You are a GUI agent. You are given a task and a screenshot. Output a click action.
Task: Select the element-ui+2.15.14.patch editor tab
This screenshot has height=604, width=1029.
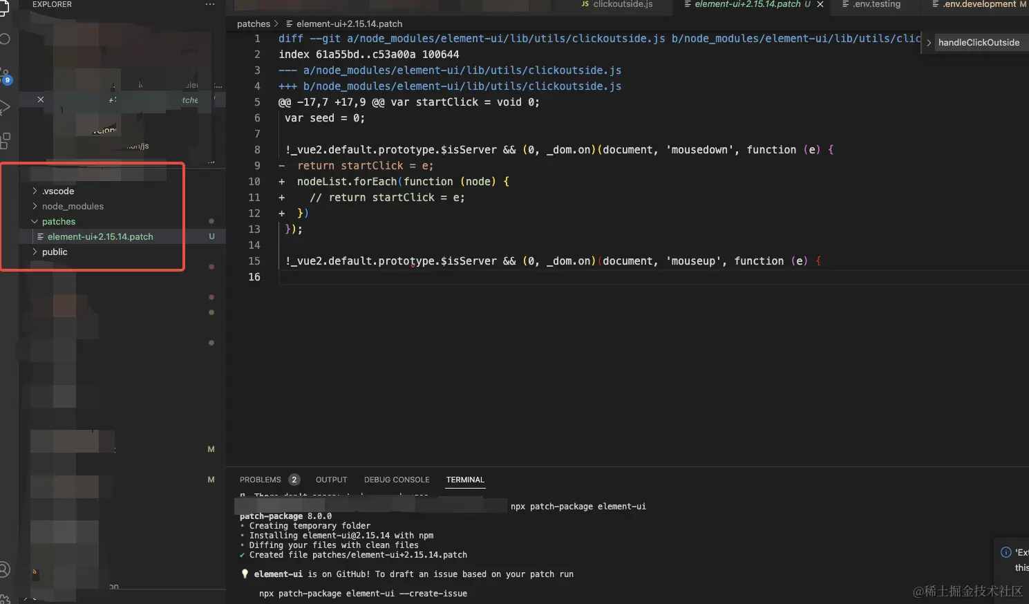pos(748,4)
